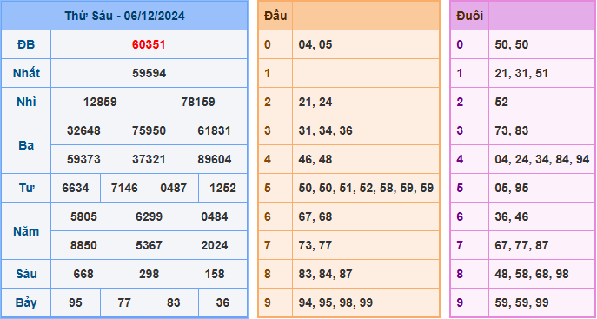This screenshot has width=597, height=319.
Task: Select Đầu row values '21, 24'
Action: 315,102
